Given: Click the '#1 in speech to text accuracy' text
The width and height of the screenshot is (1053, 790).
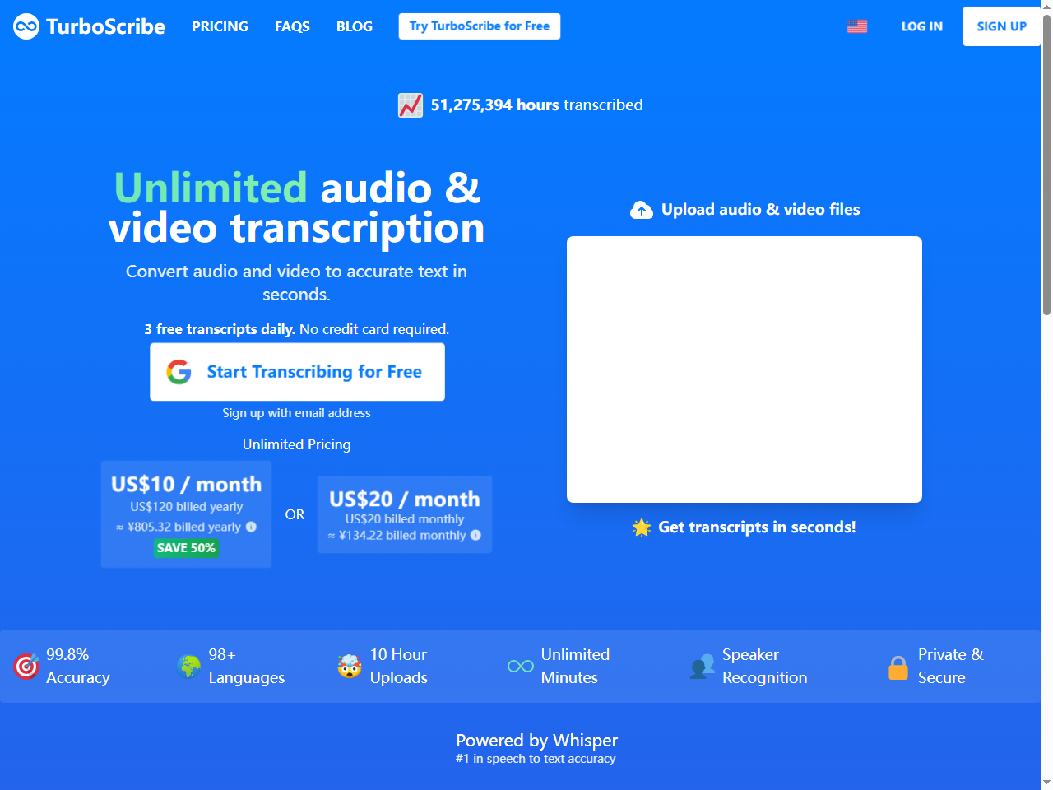Looking at the screenshot, I should 536,759.
